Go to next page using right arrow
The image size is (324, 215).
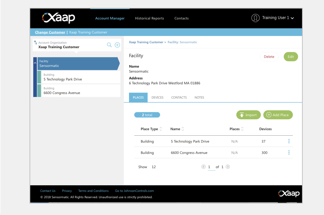[227, 167]
